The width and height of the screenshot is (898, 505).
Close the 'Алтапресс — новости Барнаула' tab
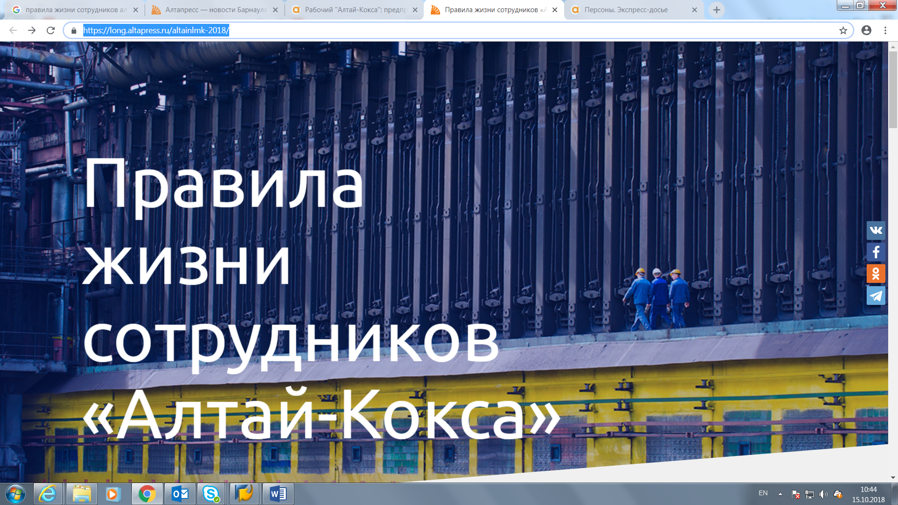[275, 10]
